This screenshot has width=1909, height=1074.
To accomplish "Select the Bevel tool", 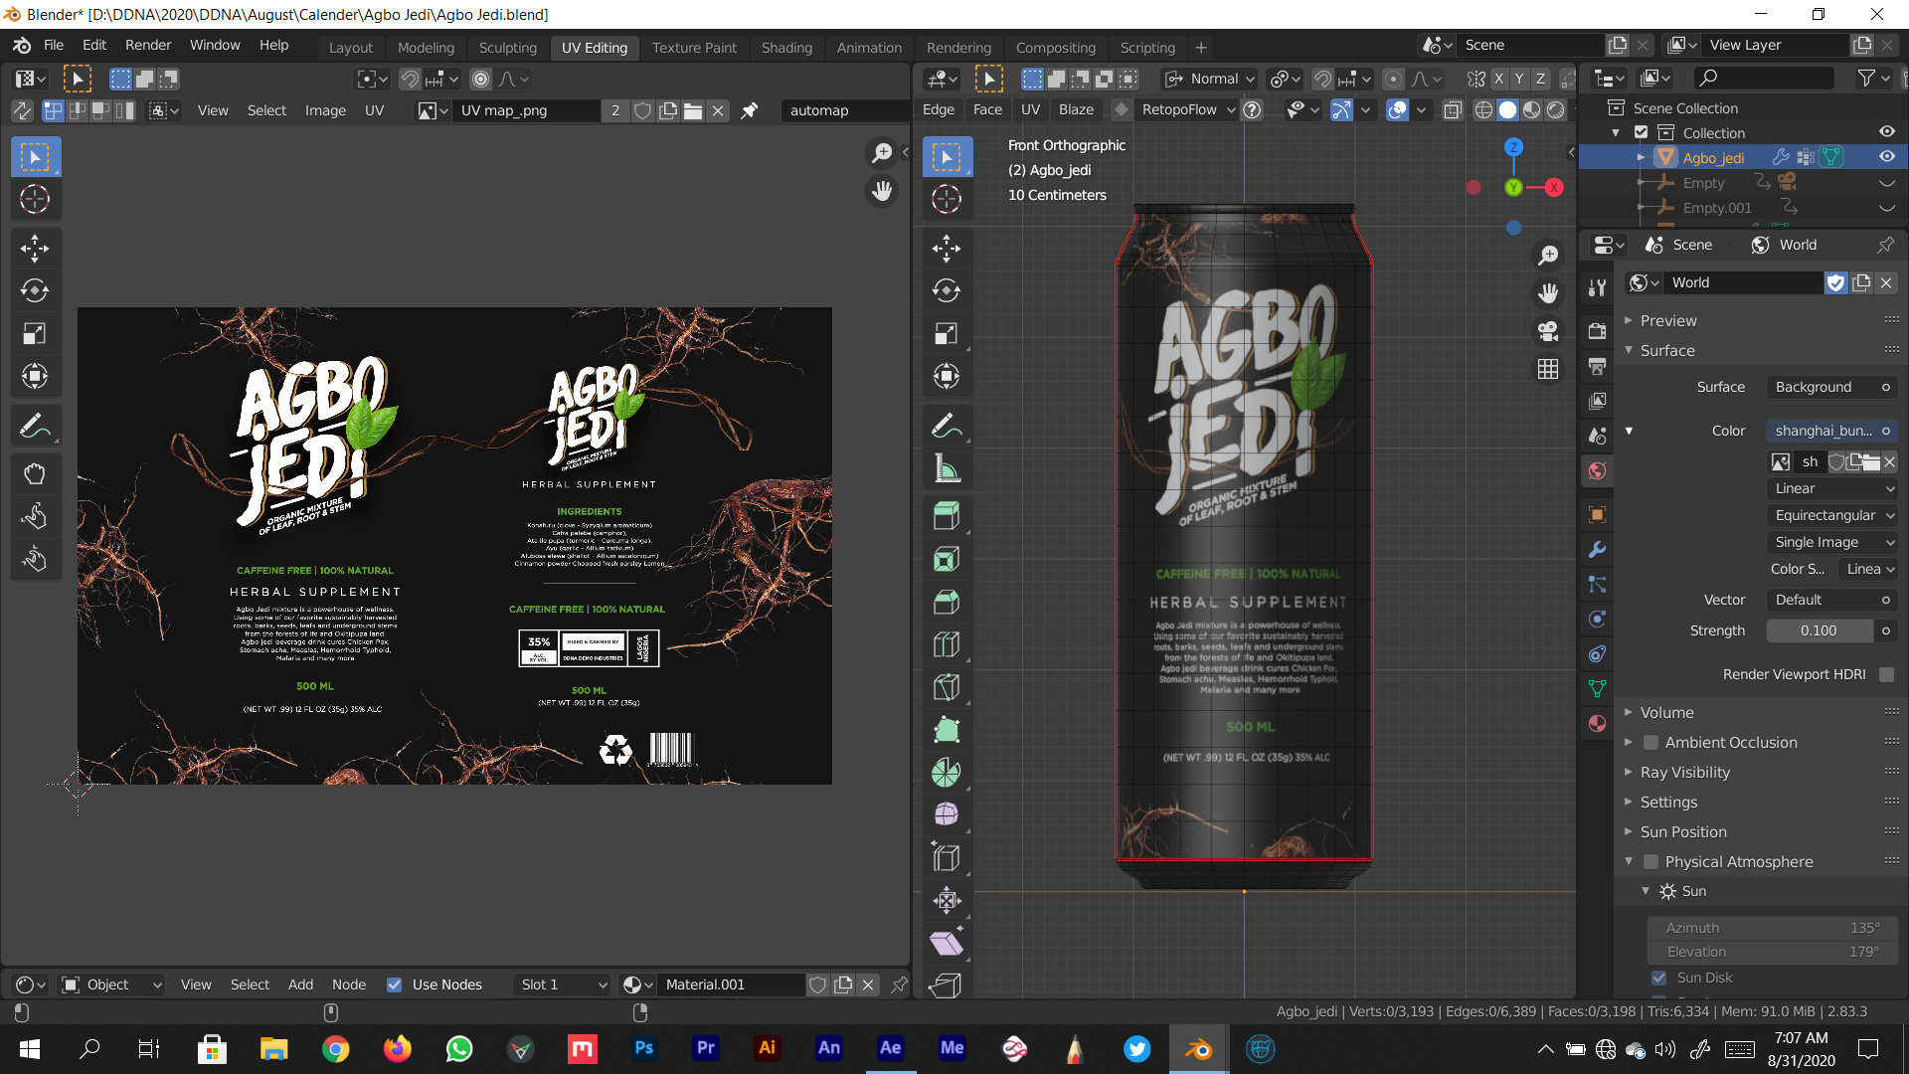I will (x=947, y=601).
